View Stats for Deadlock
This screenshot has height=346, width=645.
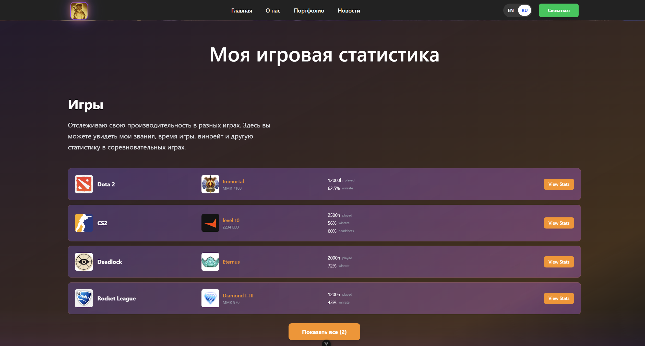(x=559, y=262)
